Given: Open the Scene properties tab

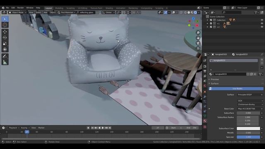Looking at the screenshot, I should coord(205,81).
